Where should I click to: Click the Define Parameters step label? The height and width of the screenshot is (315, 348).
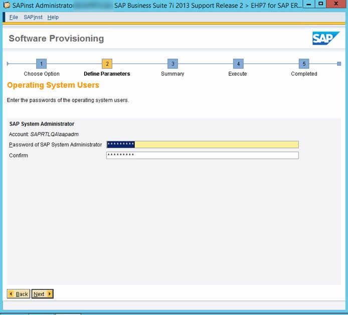coord(107,74)
